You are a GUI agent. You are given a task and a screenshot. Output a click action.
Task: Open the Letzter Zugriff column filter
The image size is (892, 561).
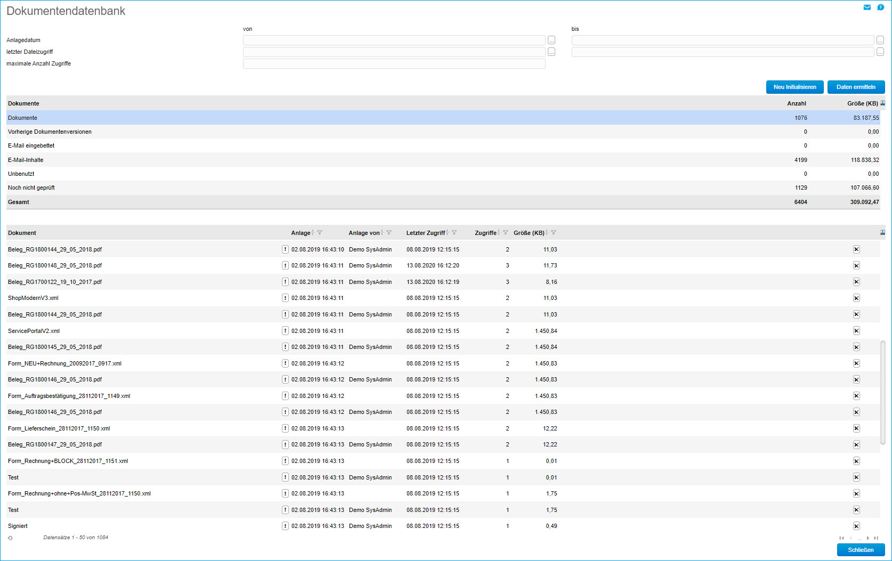point(454,233)
